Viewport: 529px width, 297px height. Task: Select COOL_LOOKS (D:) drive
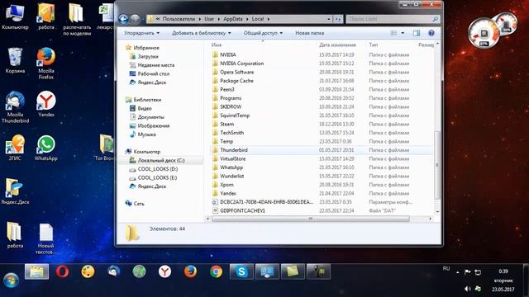[158, 169]
